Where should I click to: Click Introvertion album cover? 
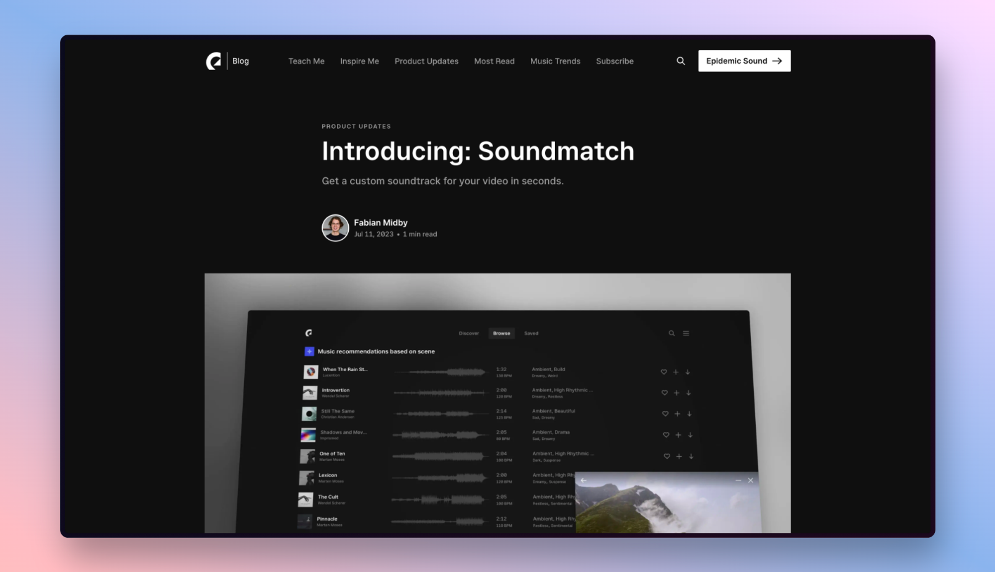(309, 393)
